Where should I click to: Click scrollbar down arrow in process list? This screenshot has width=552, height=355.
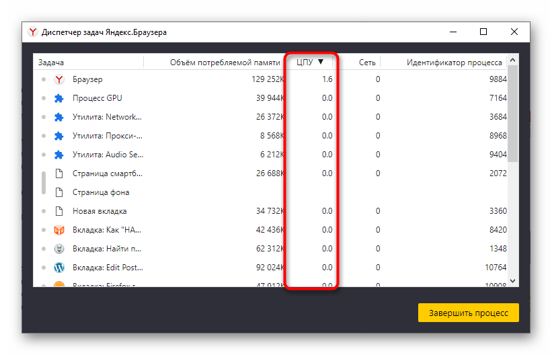tap(512, 280)
